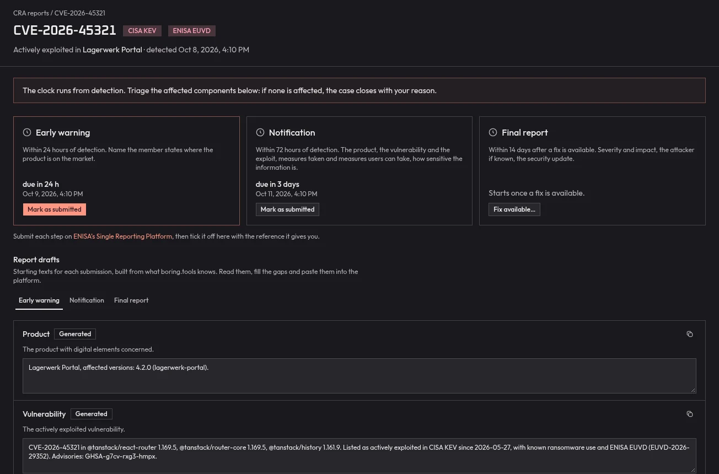Select the Early warning drafts tab
The image size is (719, 474).
tap(39, 300)
